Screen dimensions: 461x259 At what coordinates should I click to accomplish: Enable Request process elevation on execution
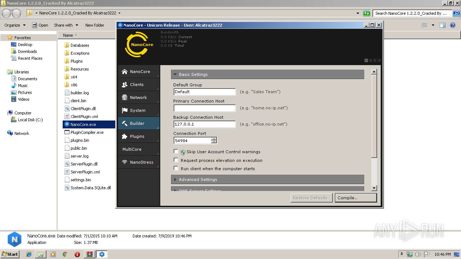pos(176,160)
